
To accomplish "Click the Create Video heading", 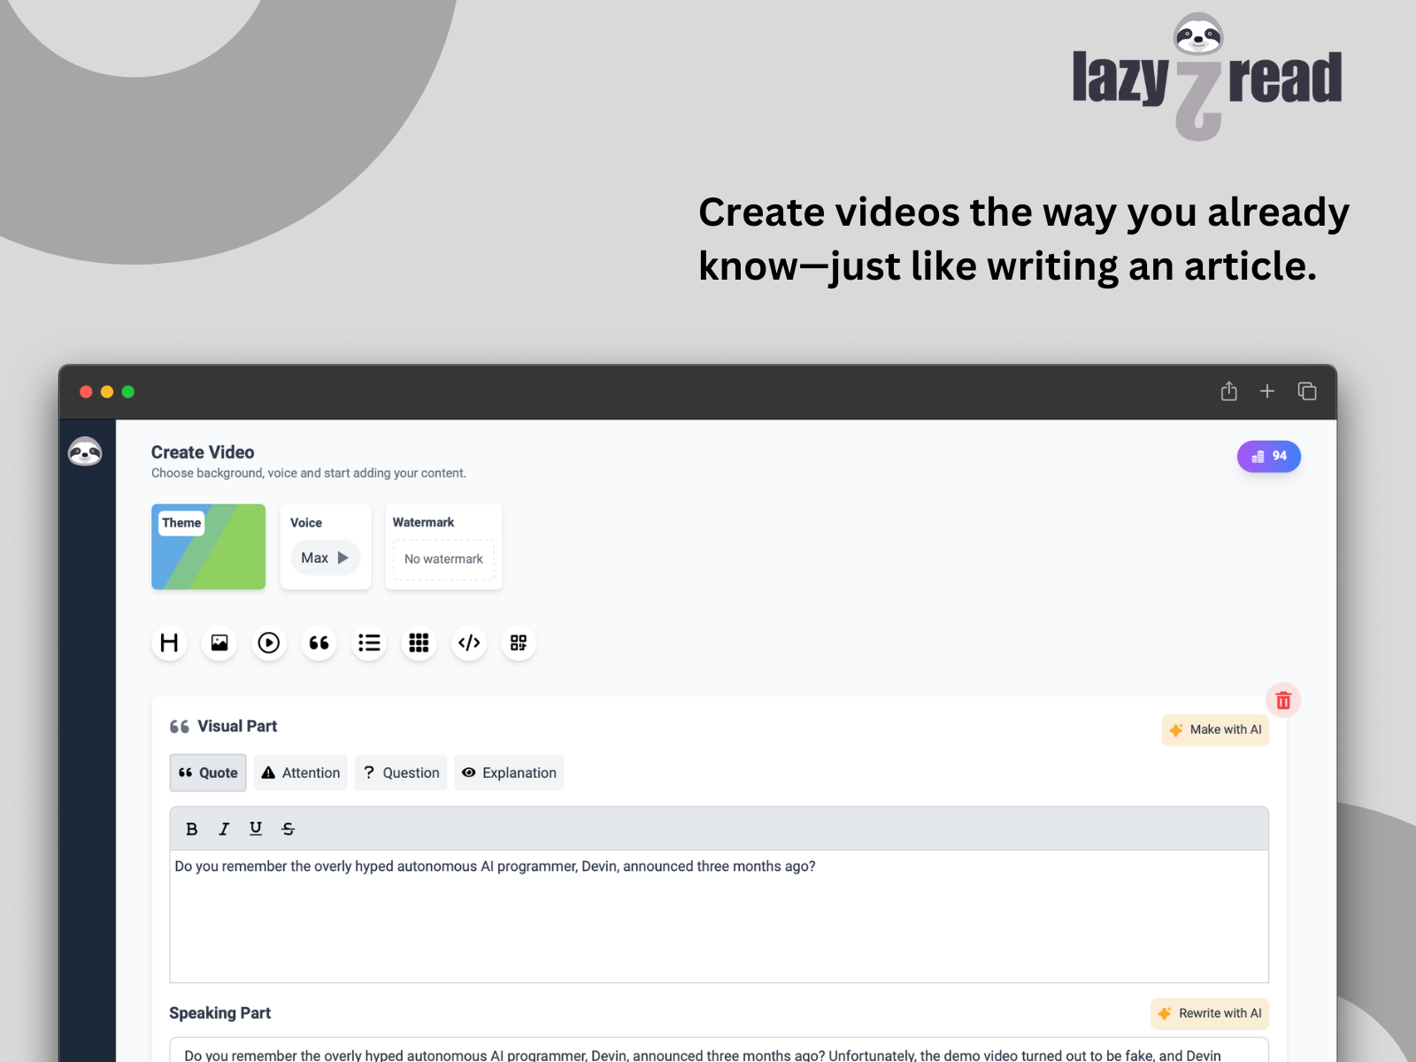I will coord(203,452).
